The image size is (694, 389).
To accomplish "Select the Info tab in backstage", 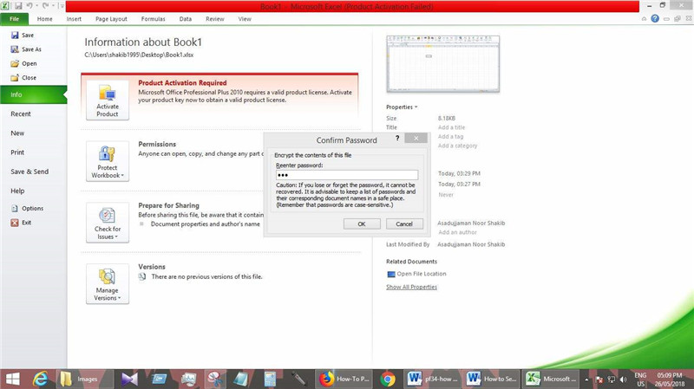I will 34,94.
